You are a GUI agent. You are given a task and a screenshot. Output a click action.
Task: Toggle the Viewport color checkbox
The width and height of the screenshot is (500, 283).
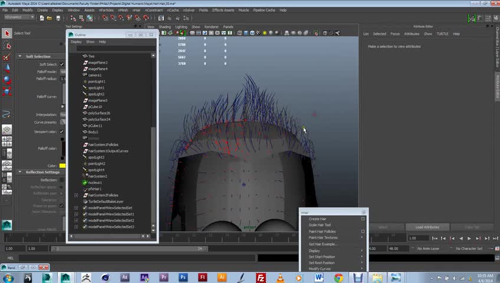[x=62, y=131]
